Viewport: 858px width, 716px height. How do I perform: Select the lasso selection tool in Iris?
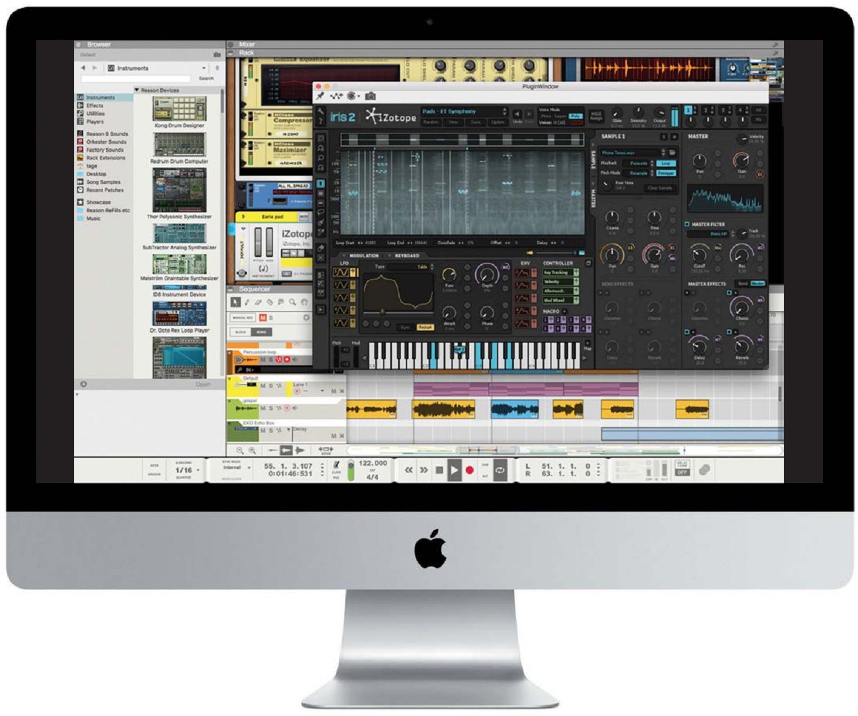[x=321, y=213]
